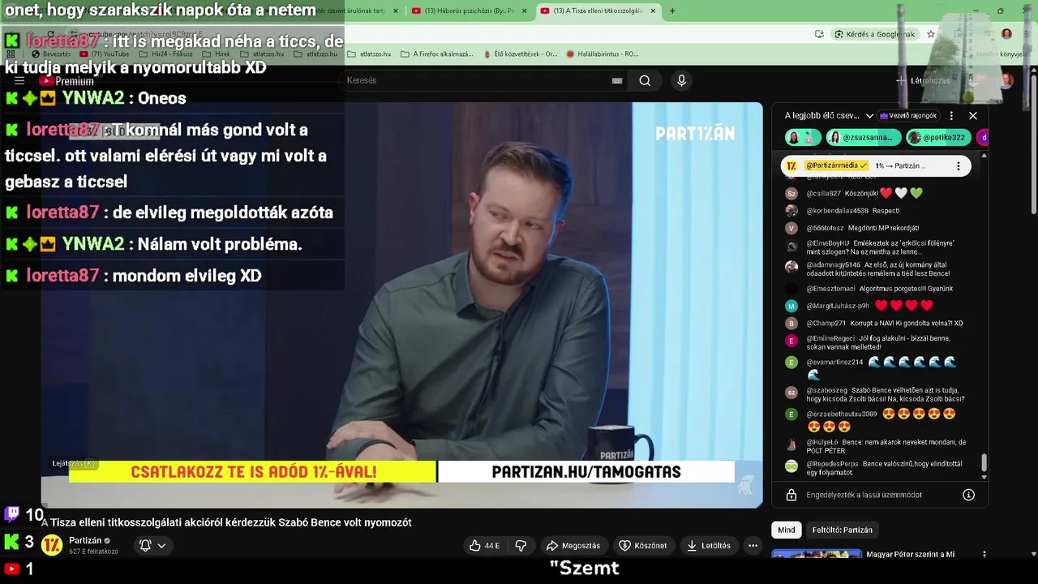Open the Magyar Péter recommended video thumbnail
Screen dimensions: 1038x584
tap(817, 555)
